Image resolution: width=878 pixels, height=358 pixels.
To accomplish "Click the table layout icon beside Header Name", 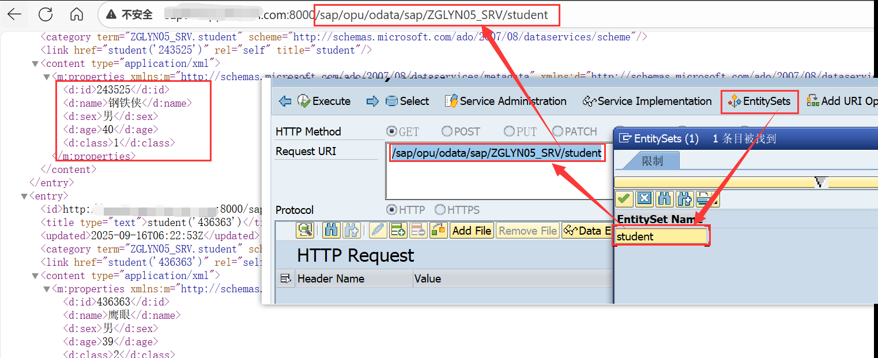I will point(285,279).
